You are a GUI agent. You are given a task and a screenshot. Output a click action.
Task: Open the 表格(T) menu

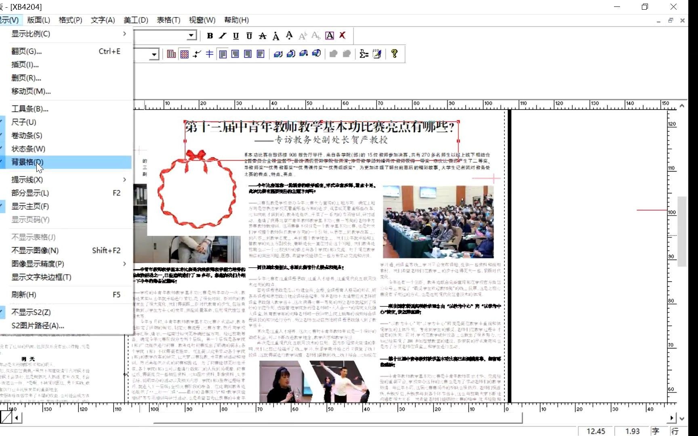click(168, 20)
